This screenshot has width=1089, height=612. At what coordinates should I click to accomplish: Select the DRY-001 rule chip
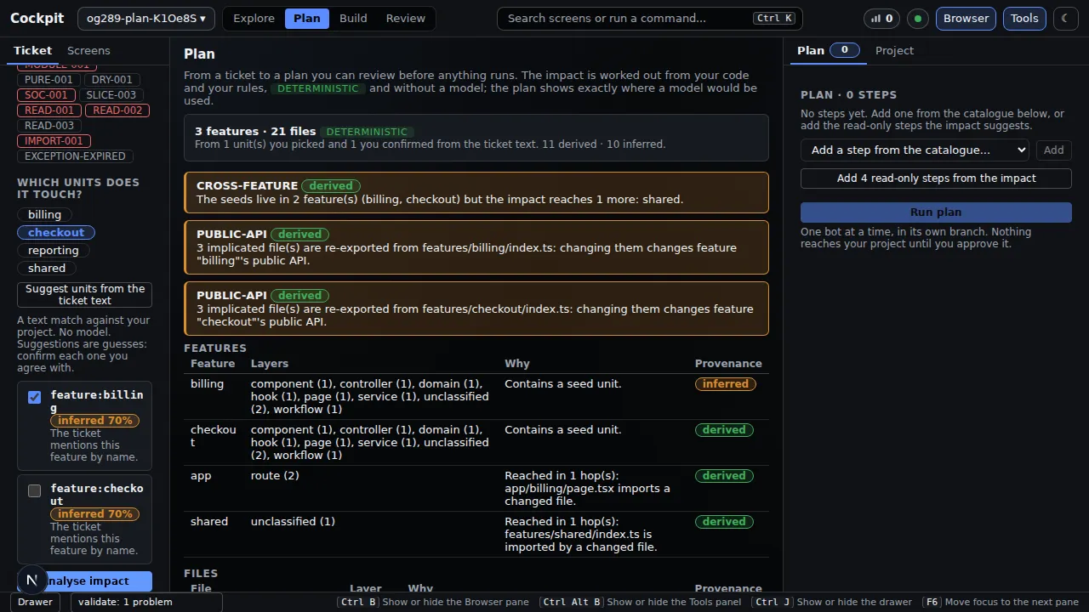tap(111, 79)
